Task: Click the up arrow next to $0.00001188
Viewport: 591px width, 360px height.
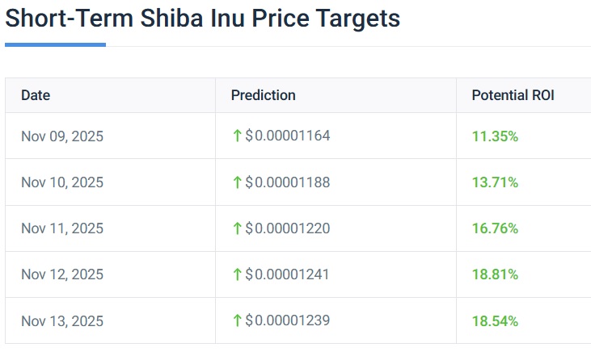Action: [237, 182]
